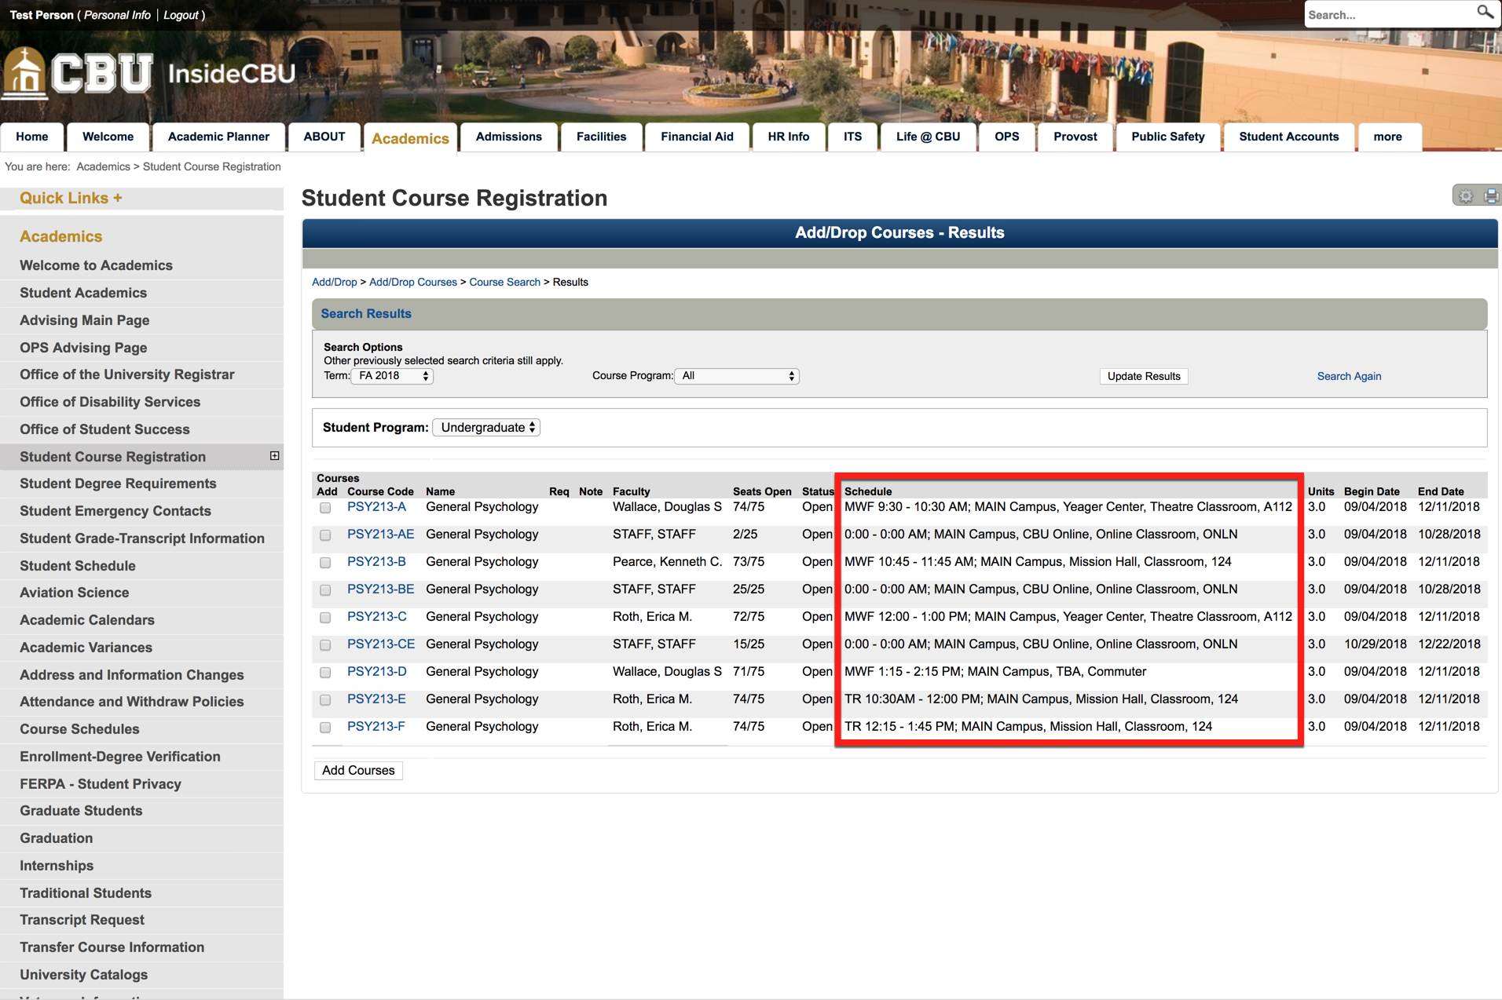This screenshot has width=1502, height=1000.
Task: Click the Update Results button
Action: tap(1143, 376)
